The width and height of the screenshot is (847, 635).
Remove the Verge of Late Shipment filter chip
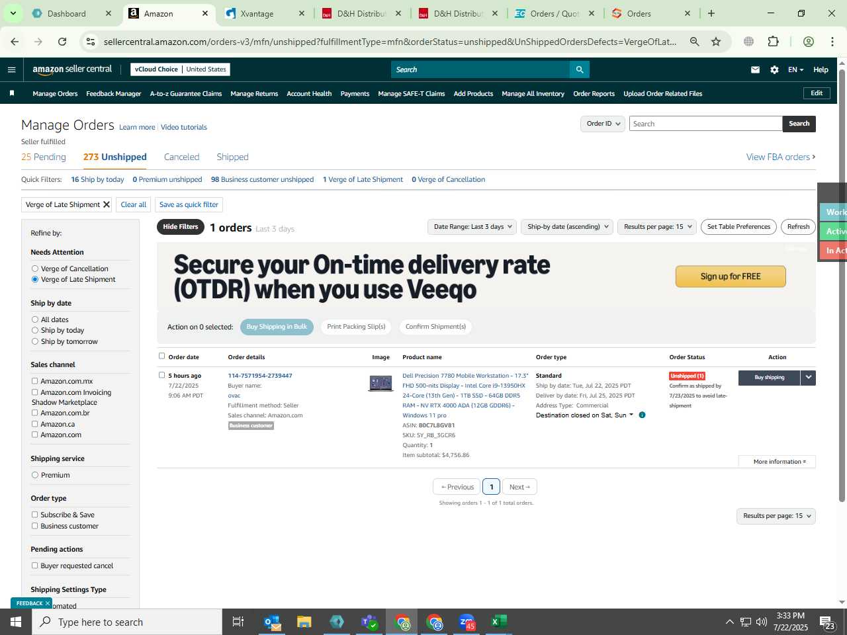[x=106, y=204]
